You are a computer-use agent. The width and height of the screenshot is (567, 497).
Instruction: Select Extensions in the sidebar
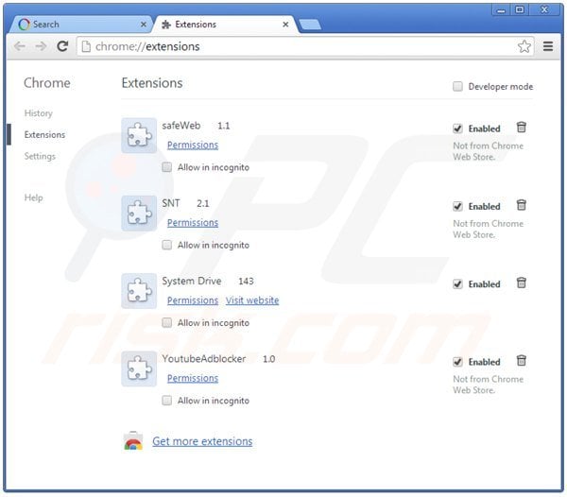coord(44,134)
